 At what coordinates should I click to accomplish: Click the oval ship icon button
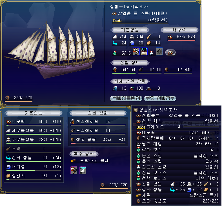170,52
